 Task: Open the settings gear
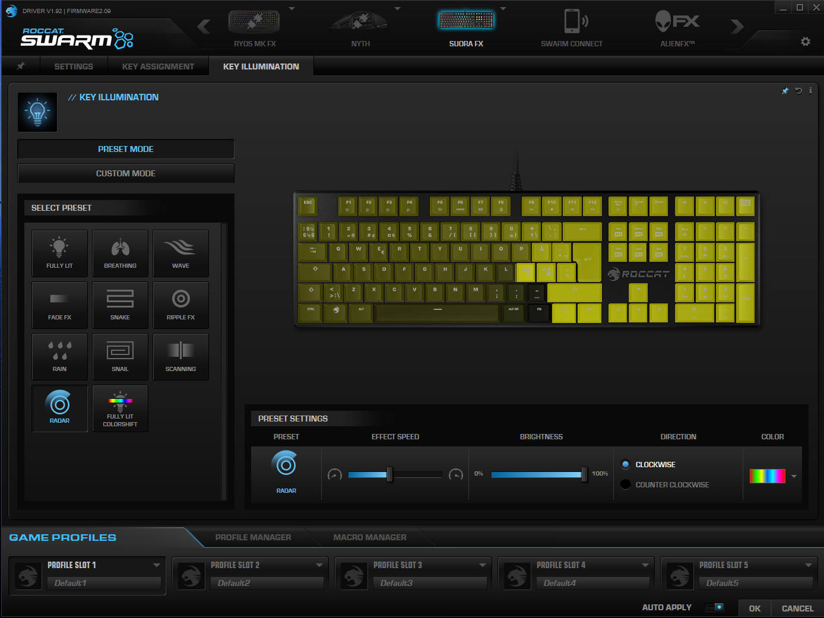[x=806, y=42]
